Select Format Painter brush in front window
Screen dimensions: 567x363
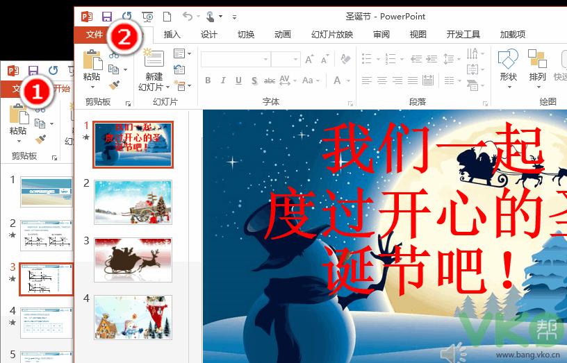coord(114,85)
